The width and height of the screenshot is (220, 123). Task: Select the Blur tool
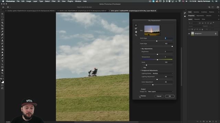click(2, 52)
